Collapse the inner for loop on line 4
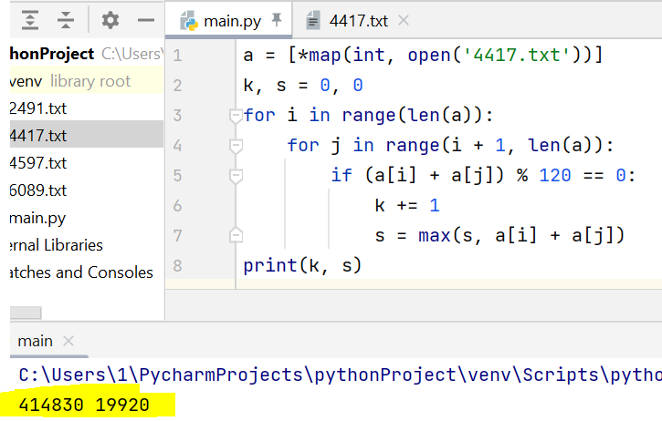 (x=236, y=146)
